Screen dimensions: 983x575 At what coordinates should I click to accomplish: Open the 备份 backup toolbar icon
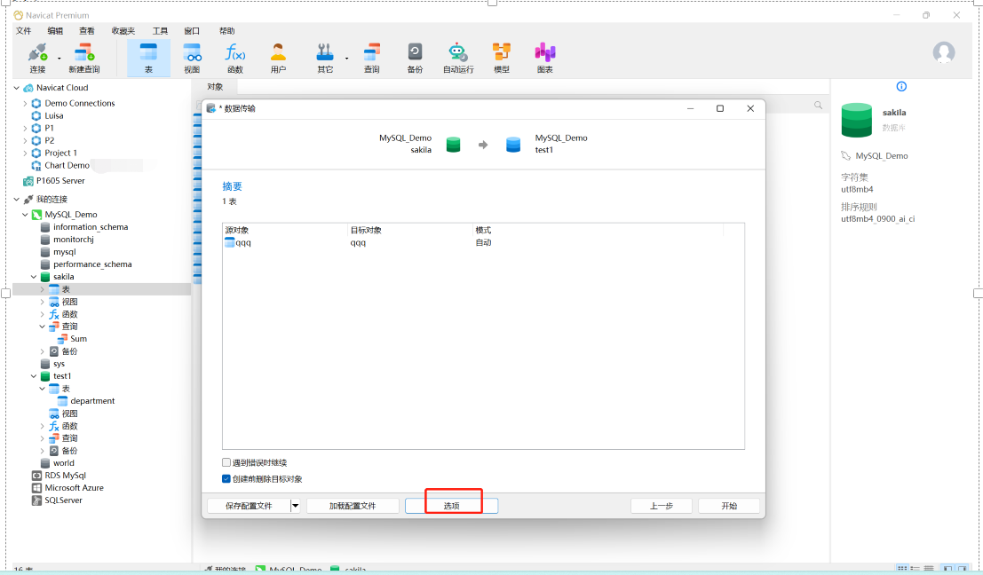(x=415, y=57)
